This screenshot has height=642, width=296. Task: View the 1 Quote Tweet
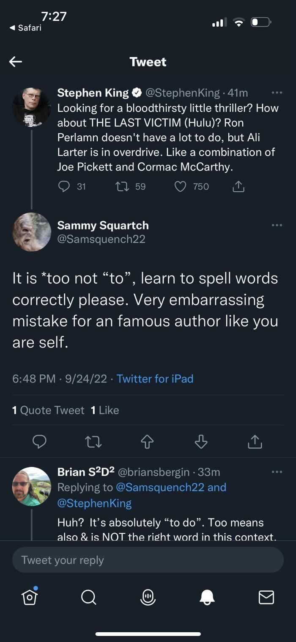48,410
